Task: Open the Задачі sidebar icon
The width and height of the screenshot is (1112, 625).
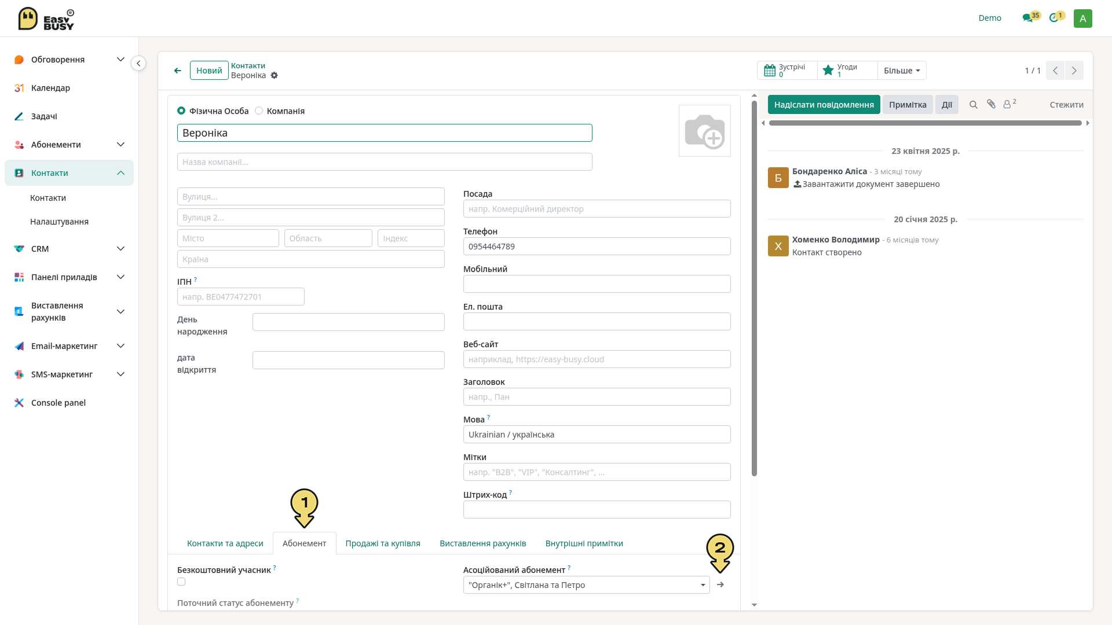Action: click(x=19, y=116)
